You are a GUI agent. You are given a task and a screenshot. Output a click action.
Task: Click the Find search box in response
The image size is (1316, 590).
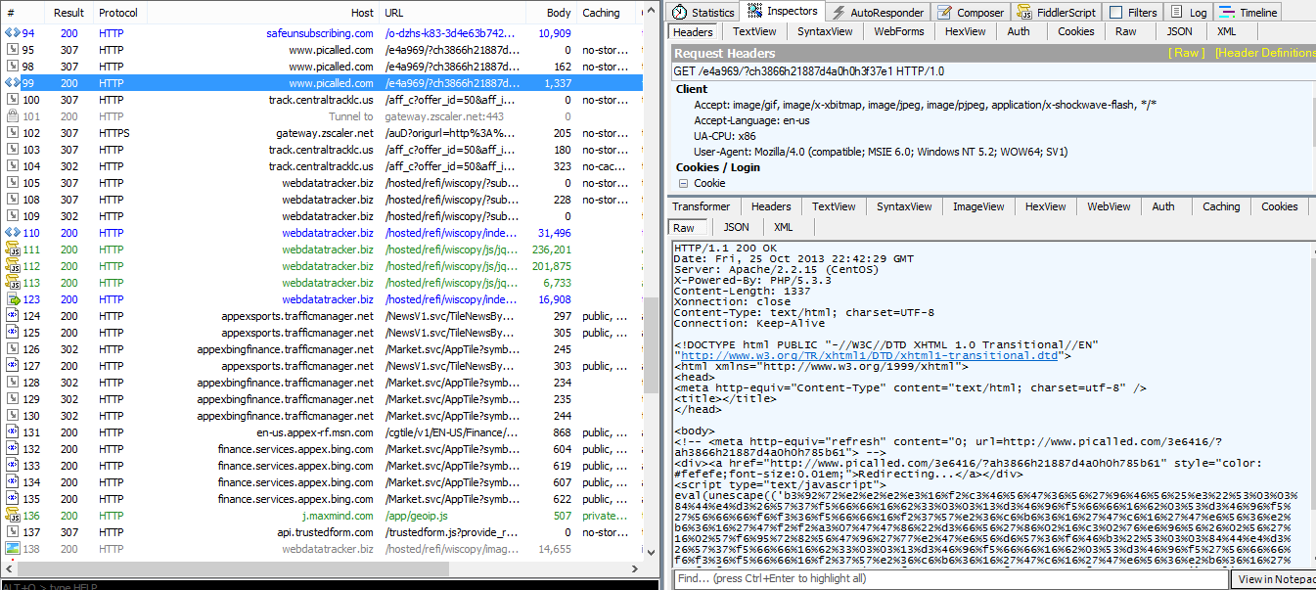coord(949,579)
